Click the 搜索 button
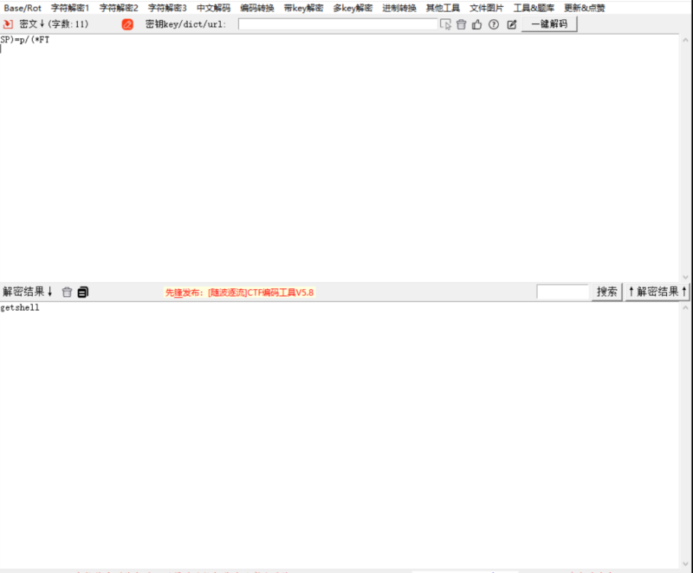This screenshot has height=573, width=693. 606,292
